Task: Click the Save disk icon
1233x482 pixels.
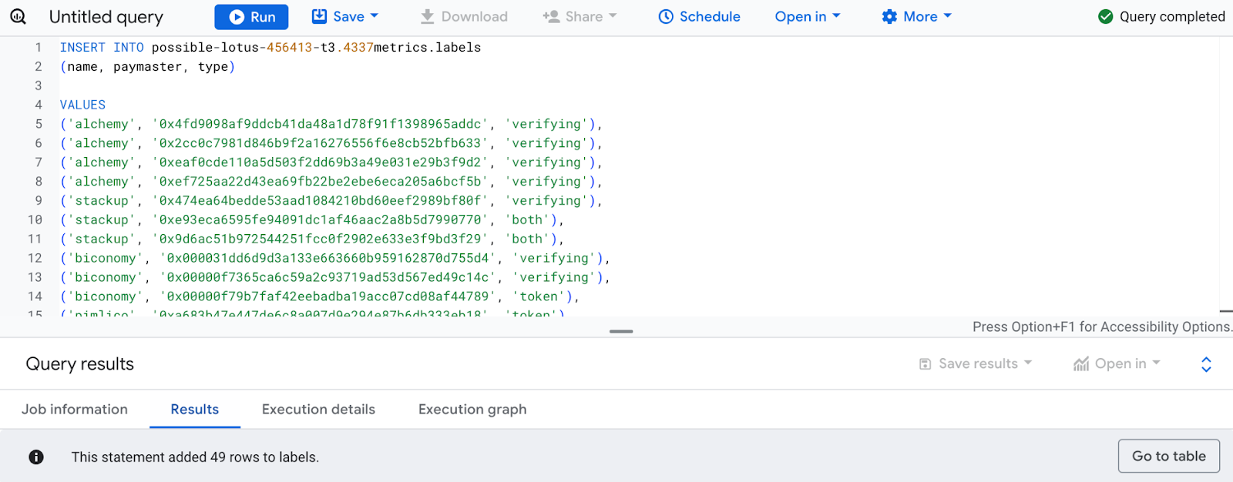Action: pos(319,16)
